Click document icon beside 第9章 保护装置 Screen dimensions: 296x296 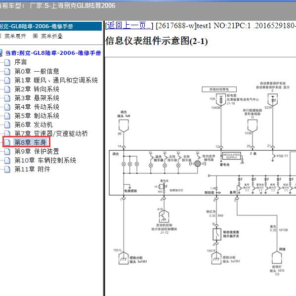coord(7,151)
